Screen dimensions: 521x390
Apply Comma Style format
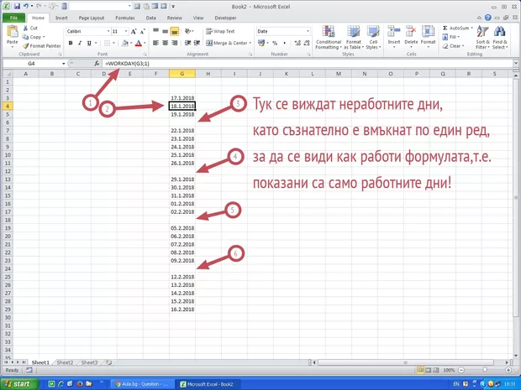[x=284, y=43]
